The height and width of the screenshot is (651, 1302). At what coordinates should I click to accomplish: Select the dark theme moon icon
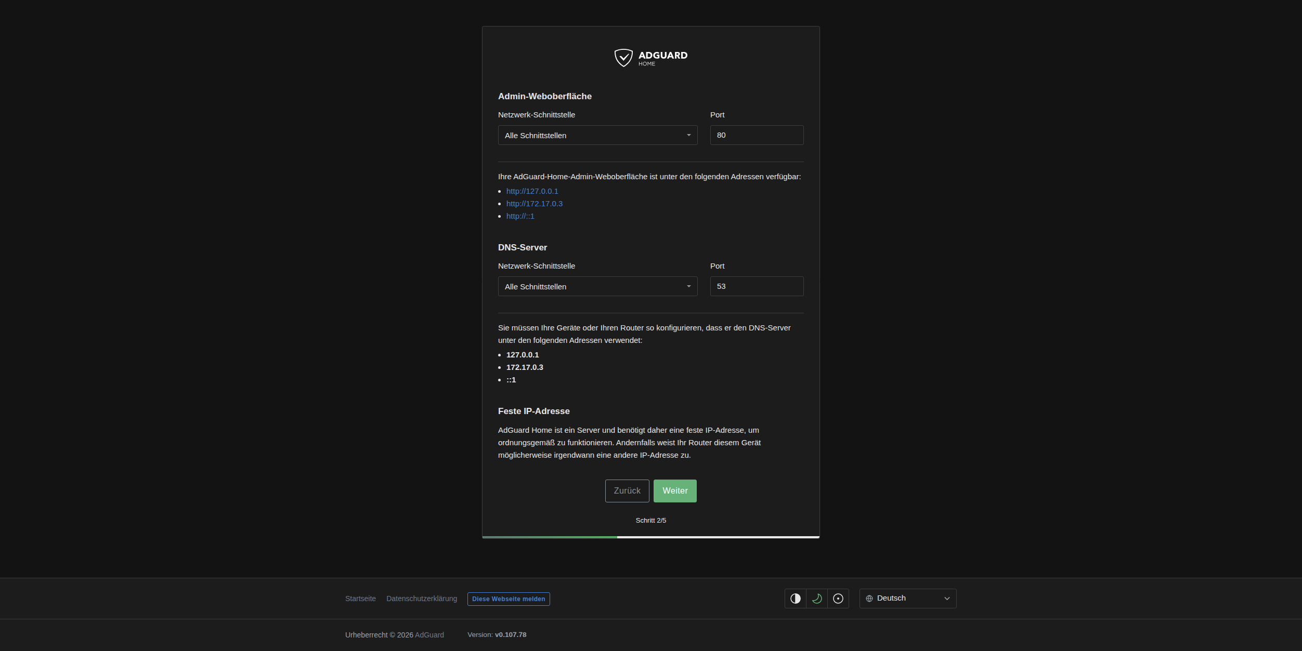coord(817,599)
